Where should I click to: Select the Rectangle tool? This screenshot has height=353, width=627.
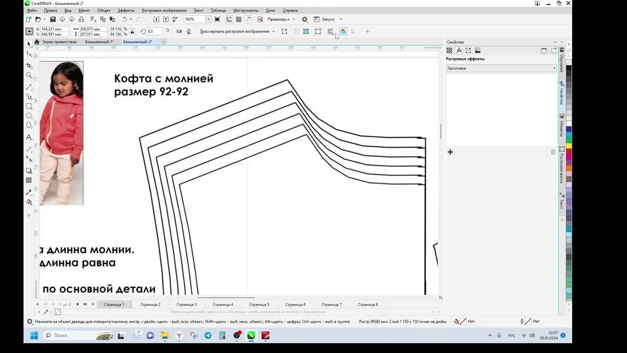29,106
